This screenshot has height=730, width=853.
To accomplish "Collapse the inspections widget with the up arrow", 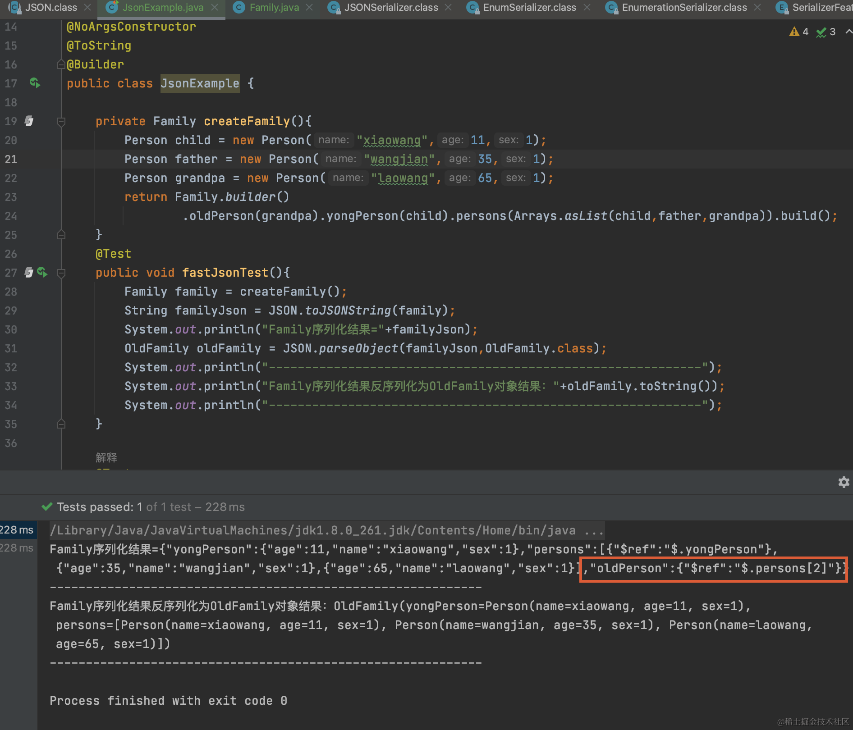I will pos(848,32).
